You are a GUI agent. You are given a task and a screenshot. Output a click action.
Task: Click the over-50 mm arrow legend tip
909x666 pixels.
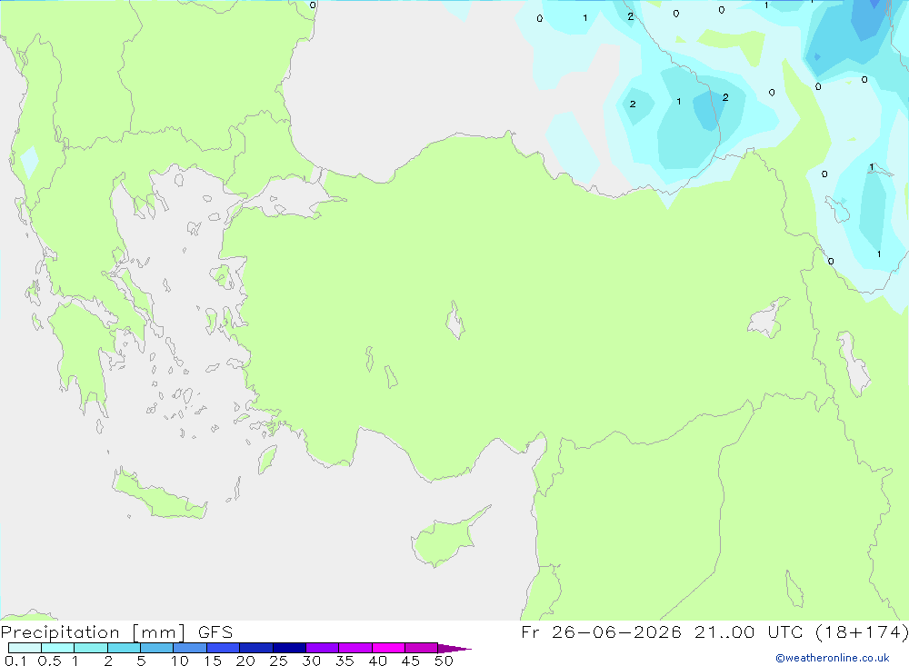click(x=454, y=649)
